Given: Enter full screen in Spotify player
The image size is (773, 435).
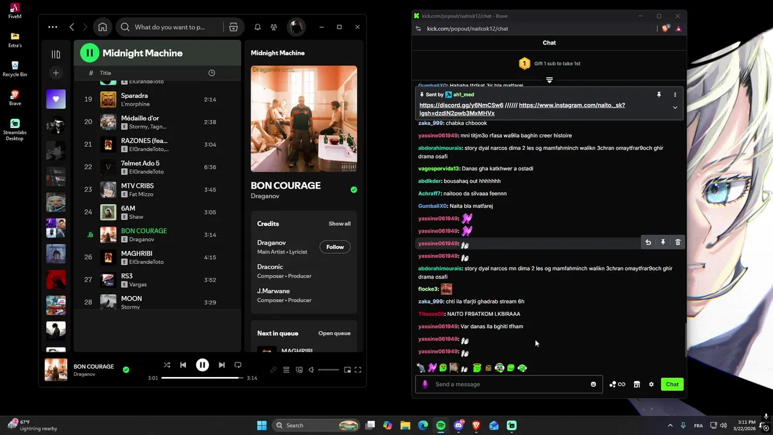Looking at the screenshot, I should 358,370.
